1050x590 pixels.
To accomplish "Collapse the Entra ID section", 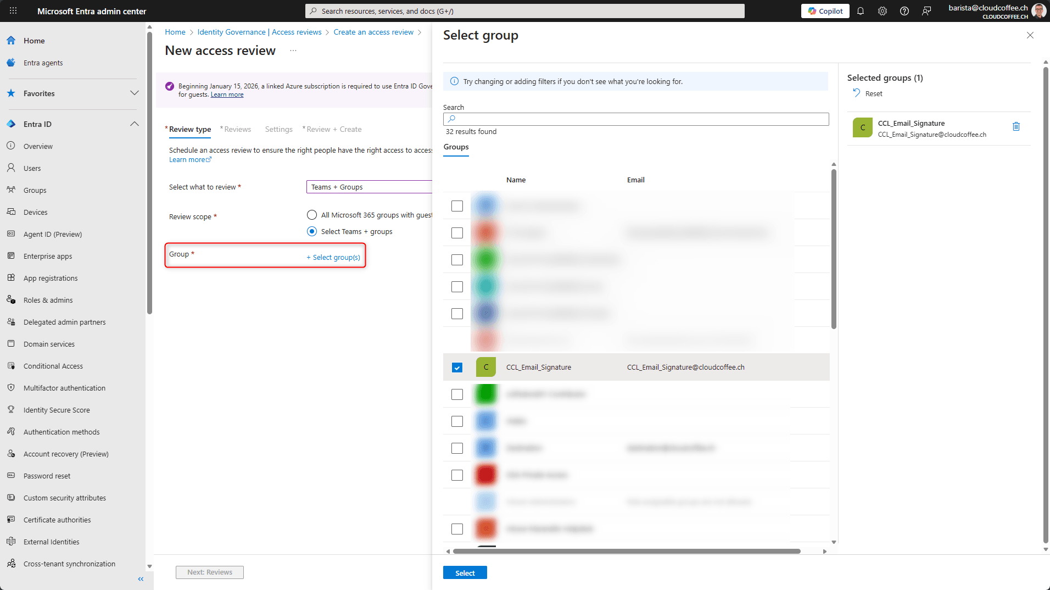I will point(134,124).
